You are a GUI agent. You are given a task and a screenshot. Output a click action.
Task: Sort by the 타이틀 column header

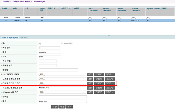167,11
